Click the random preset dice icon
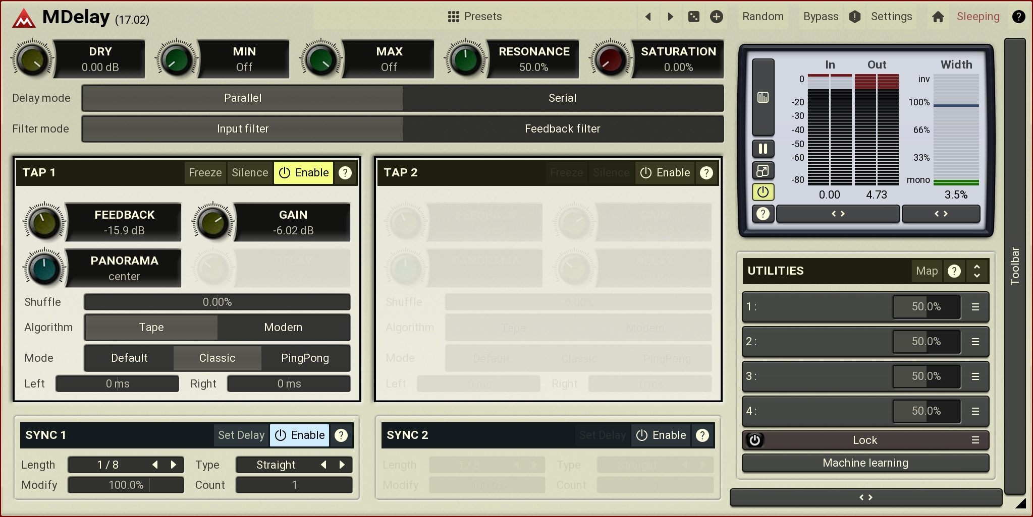Viewport: 1033px width, 517px height. 694,17
